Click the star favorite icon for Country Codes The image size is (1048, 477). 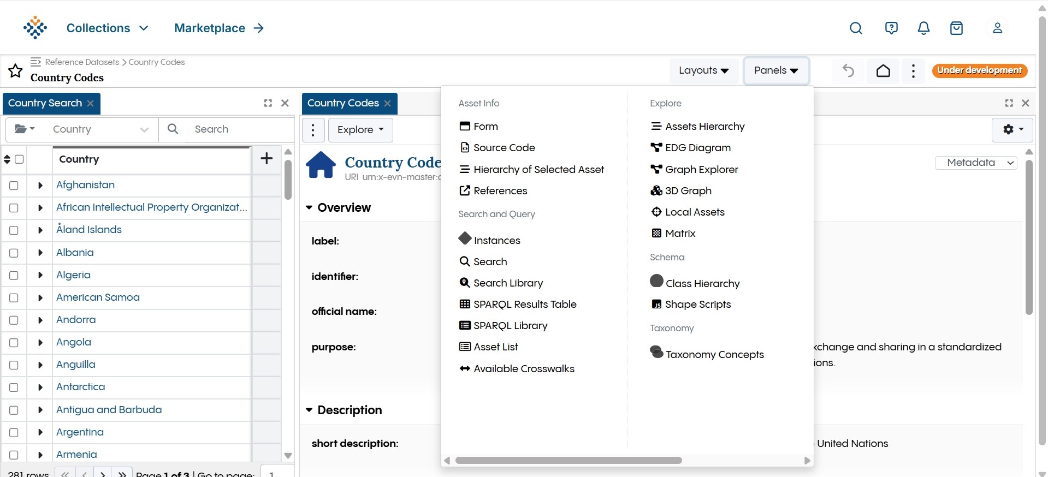(x=15, y=71)
